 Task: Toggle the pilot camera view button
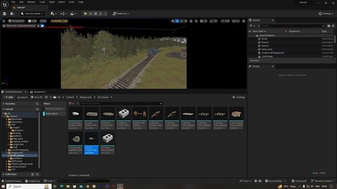click(42, 26)
